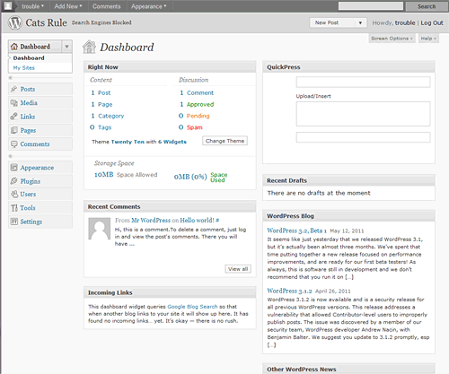449x374 pixels.
Task: Click the Posts pushpin icon
Action: tap(13, 89)
